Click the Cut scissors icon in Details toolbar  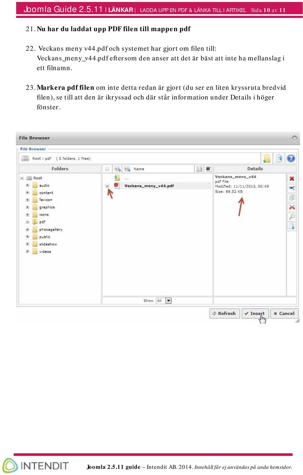292,207
